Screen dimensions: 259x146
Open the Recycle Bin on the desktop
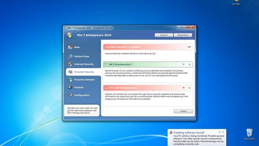pos(249,134)
